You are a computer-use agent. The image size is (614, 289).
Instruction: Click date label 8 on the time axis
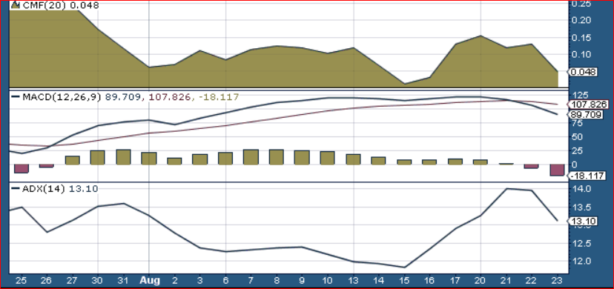pos(277,280)
